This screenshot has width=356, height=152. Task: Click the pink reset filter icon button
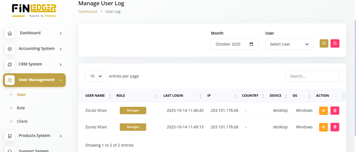pyautogui.click(x=335, y=43)
